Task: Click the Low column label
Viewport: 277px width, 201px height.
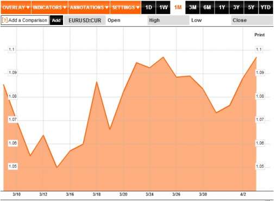Action: click(x=197, y=20)
